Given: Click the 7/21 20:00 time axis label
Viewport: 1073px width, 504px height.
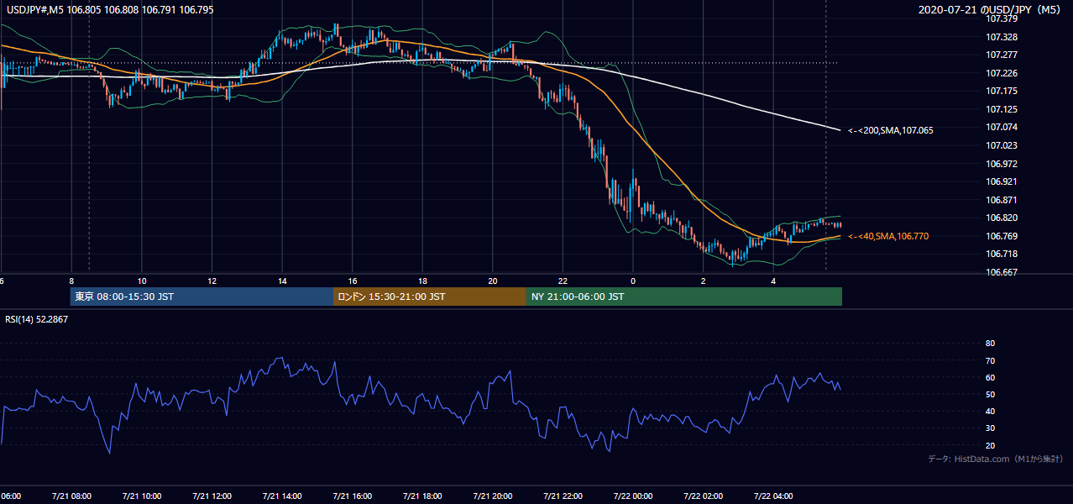Looking at the screenshot, I should (x=493, y=496).
